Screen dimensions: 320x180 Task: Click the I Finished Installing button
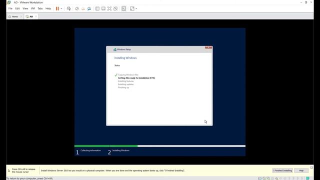282,170
